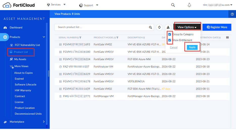This screenshot has width=236, height=130.
Task: Uncheck Show Entitlement checkbox
Action: (x=170, y=40)
